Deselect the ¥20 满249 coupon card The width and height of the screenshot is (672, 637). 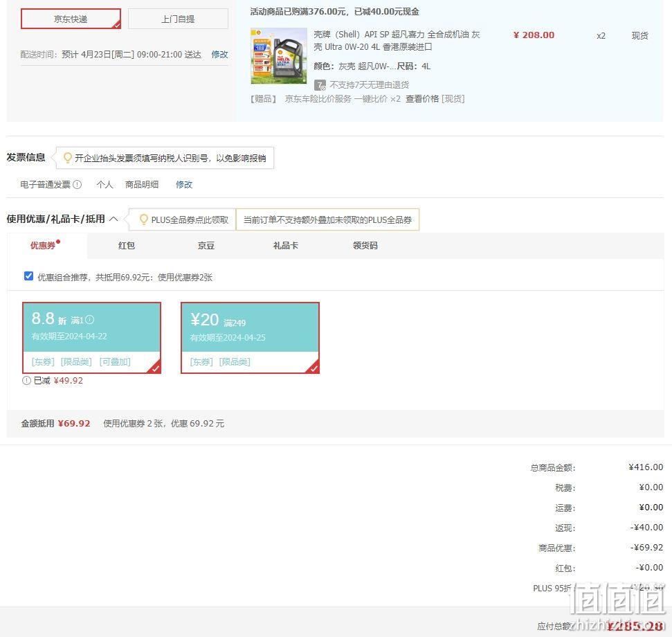(251, 338)
